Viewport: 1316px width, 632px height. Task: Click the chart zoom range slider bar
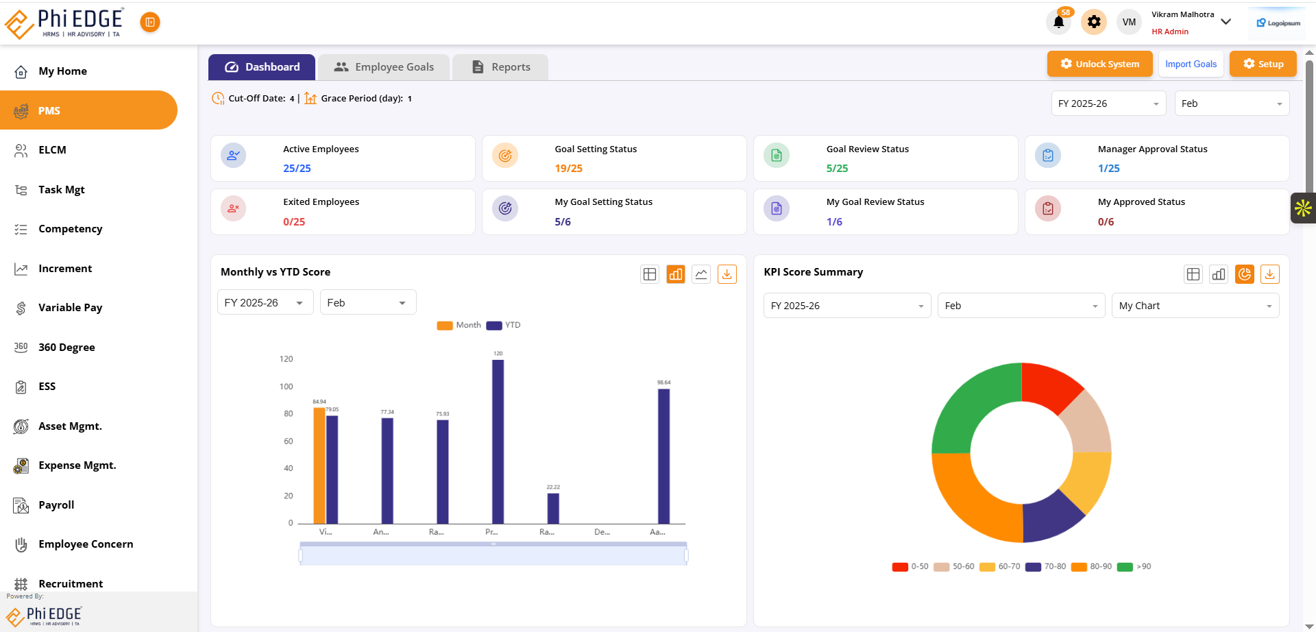[493, 555]
